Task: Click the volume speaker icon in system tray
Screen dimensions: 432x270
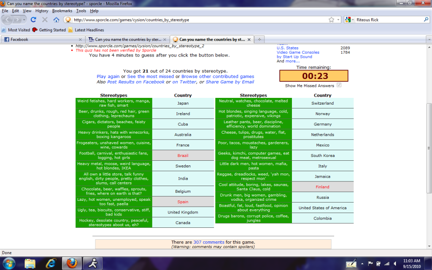Action: 395,264
